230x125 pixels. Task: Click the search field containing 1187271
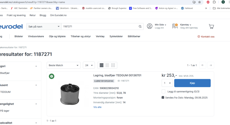[100, 26]
